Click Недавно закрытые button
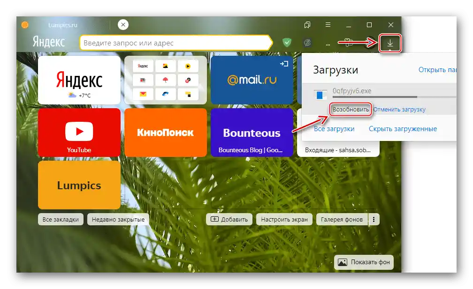 pos(118,220)
